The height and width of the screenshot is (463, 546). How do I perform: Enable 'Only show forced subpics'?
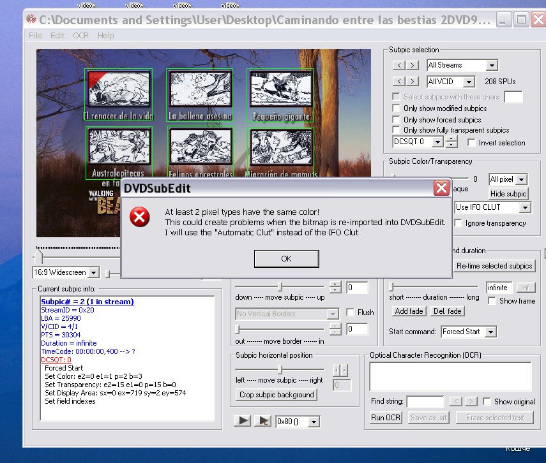tap(396, 120)
